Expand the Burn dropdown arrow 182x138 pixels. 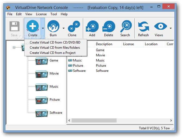pyautogui.click(x=63, y=28)
